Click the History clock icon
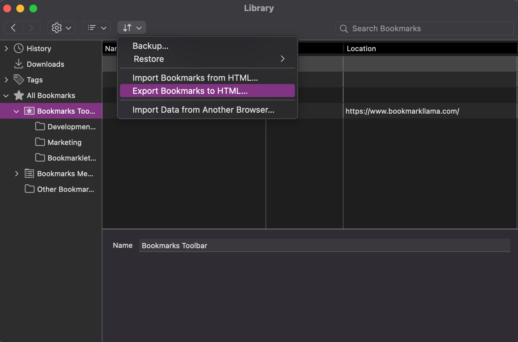 19,48
